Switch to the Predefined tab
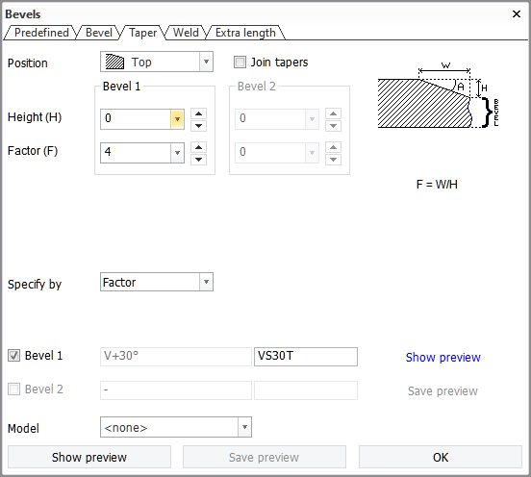This screenshot has width=531, height=477. pyautogui.click(x=41, y=33)
